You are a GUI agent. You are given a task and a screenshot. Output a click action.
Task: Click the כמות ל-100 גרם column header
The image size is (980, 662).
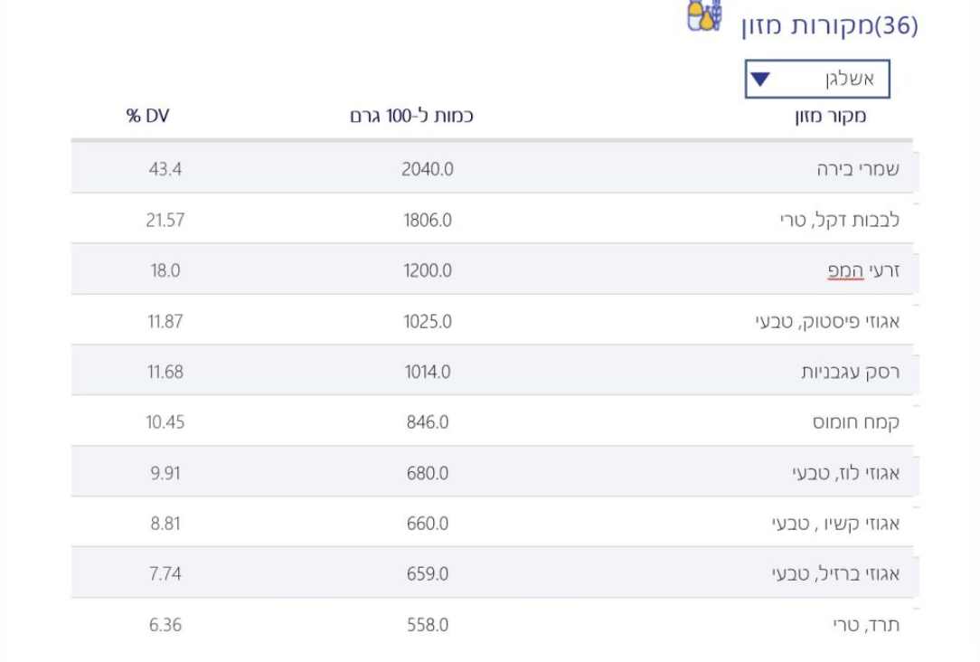(x=412, y=116)
